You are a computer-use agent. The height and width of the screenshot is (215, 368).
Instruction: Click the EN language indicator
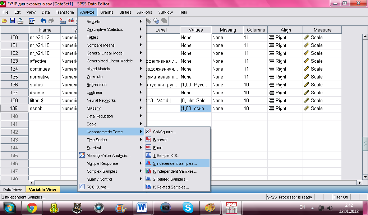(x=302, y=207)
